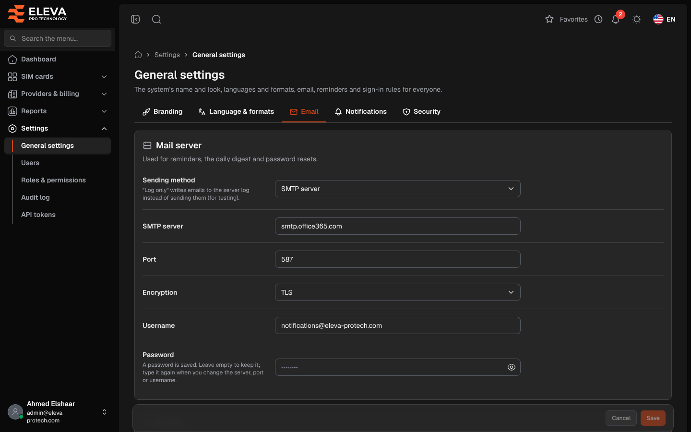Click the SIM cards grid icon

click(x=12, y=77)
